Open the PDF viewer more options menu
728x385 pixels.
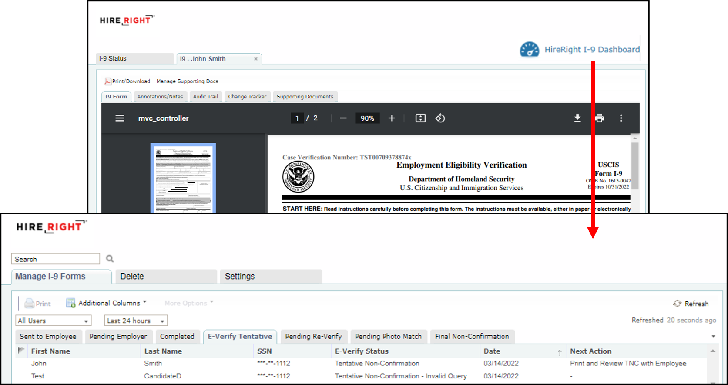point(621,118)
